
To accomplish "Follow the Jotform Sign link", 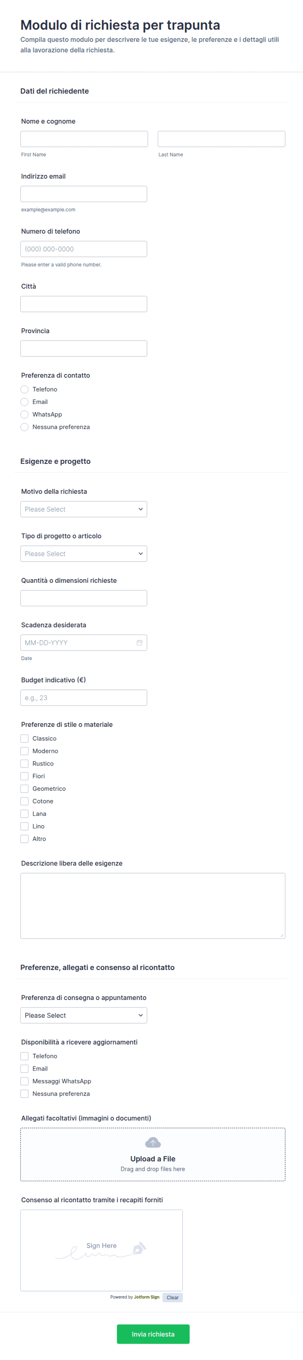I will pos(147,1297).
